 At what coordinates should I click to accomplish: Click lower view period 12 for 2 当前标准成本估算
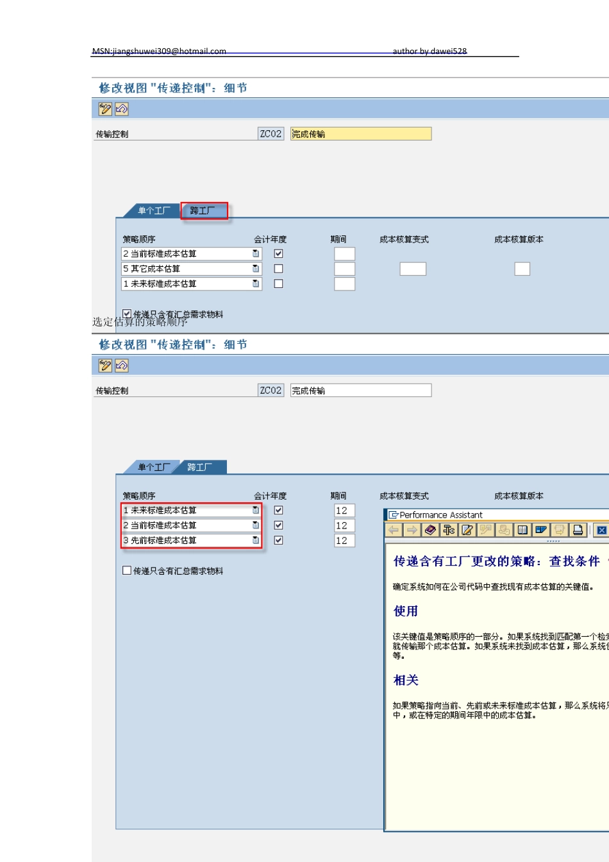[x=344, y=525]
